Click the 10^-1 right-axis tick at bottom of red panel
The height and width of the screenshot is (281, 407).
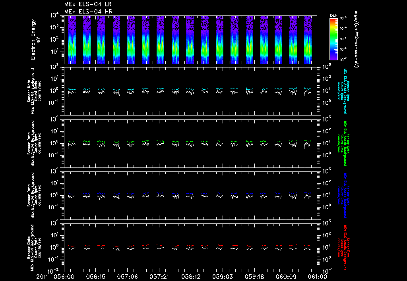[x=328, y=271]
